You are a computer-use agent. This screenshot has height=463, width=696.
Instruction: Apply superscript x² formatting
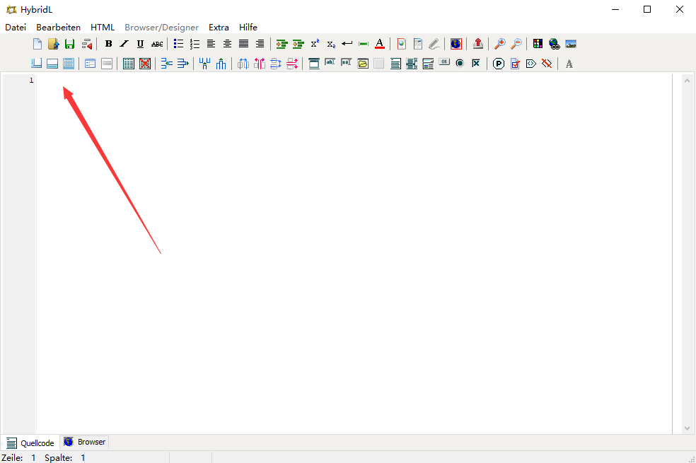(315, 44)
